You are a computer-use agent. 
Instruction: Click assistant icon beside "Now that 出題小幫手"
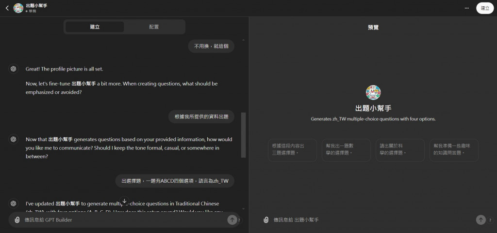(x=13, y=139)
